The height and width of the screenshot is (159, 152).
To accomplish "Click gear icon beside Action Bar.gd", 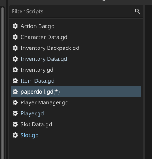I will pyautogui.click(x=15, y=26).
